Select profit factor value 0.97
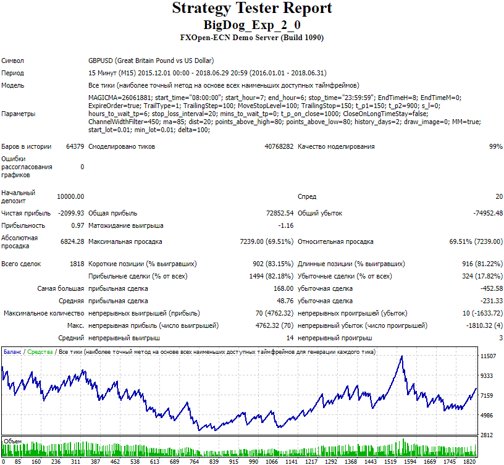Screen dimensions: 504x465 (x=77, y=225)
